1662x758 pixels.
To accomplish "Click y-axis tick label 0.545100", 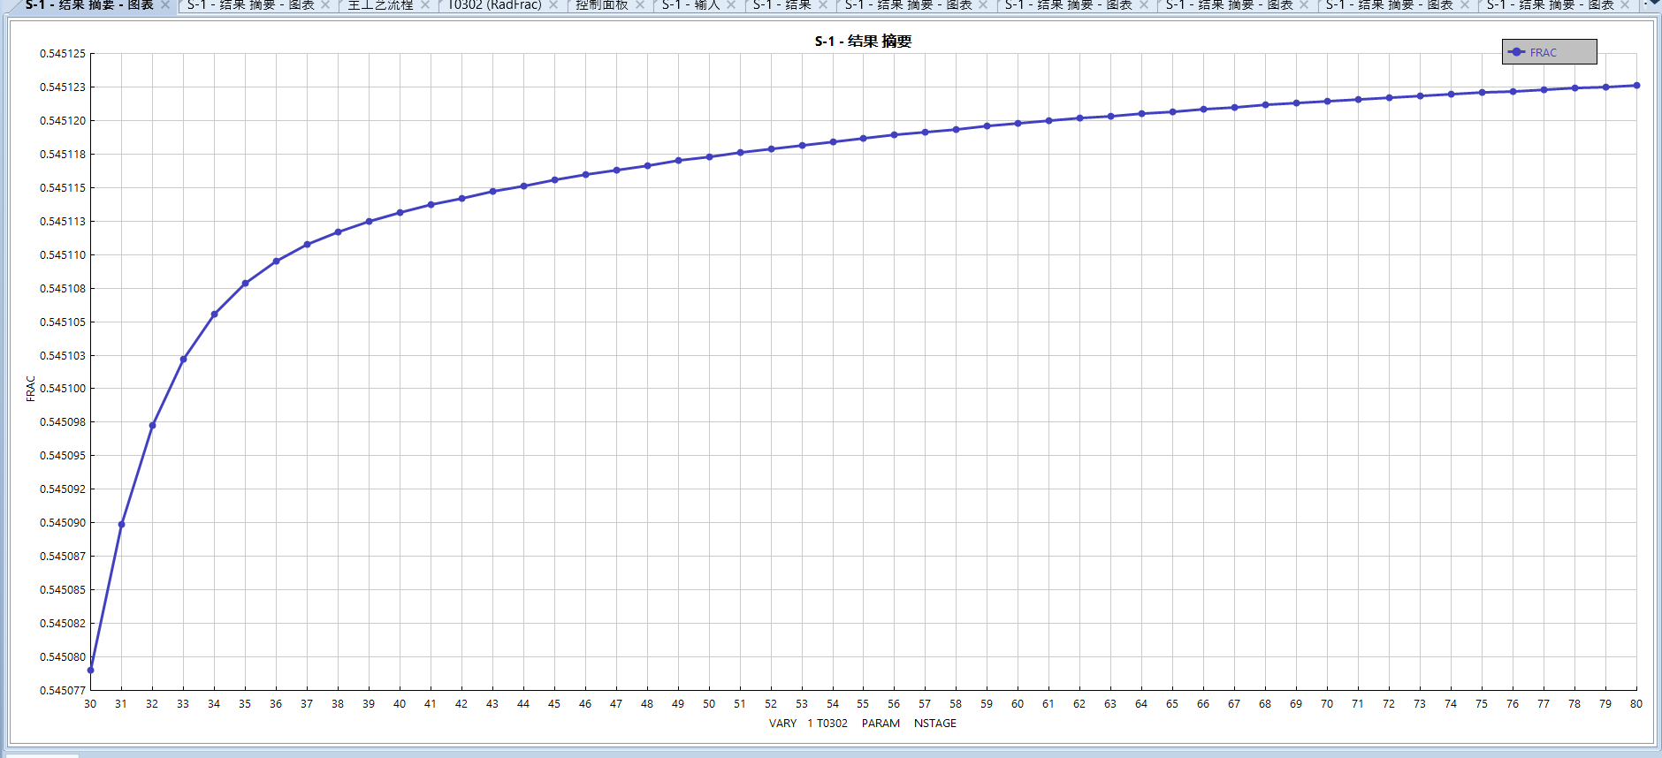I will click(x=63, y=389).
